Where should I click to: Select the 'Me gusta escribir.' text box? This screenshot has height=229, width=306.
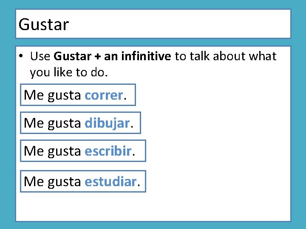[x=82, y=151]
